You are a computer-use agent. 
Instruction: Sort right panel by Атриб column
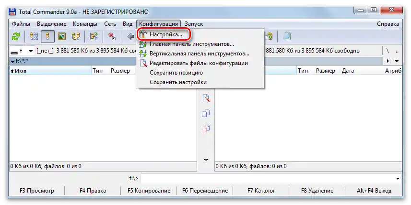pos(393,71)
